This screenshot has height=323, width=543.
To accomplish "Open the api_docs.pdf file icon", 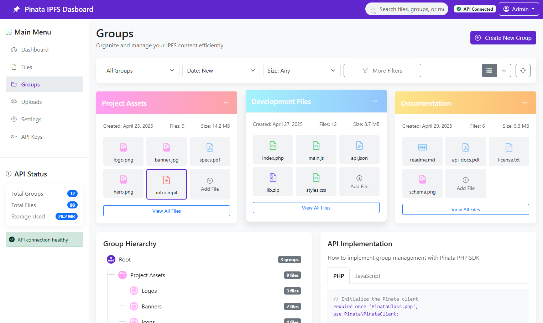I will click(x=466, y=147).
